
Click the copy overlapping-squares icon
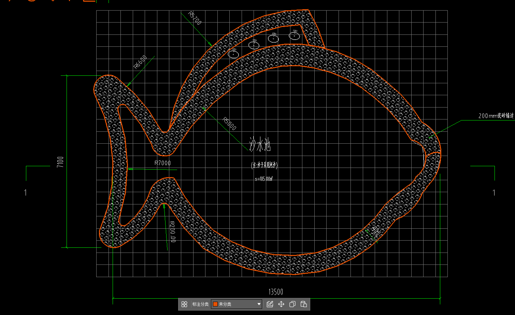292,304
